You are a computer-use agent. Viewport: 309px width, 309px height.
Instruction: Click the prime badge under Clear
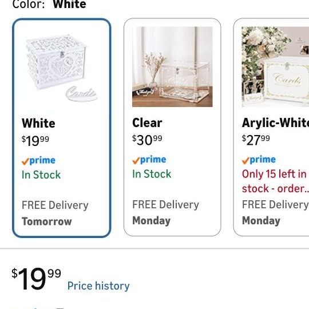[x=149, y=160]
